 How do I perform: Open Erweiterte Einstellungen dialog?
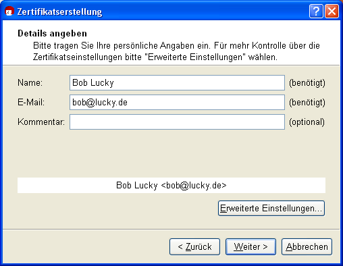[271, 209]
